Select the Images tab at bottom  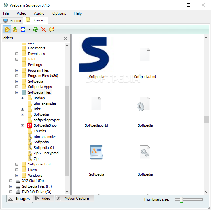20,199
